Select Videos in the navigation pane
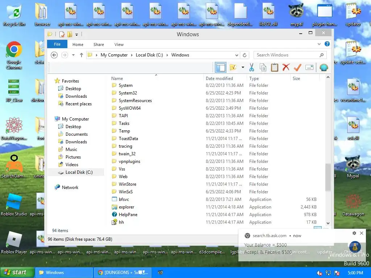The image size is (371, 278). point(72,165)
